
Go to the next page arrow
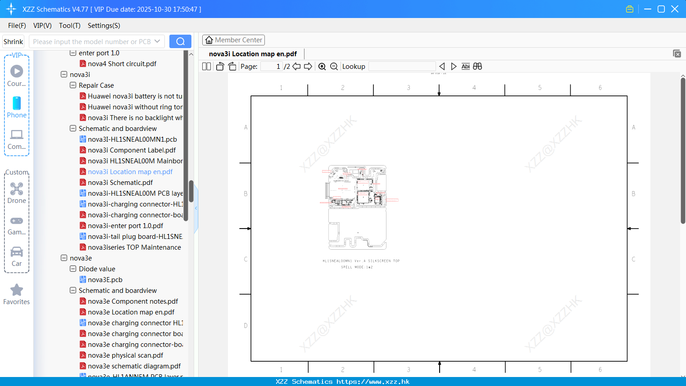click(x=308, y=67)
